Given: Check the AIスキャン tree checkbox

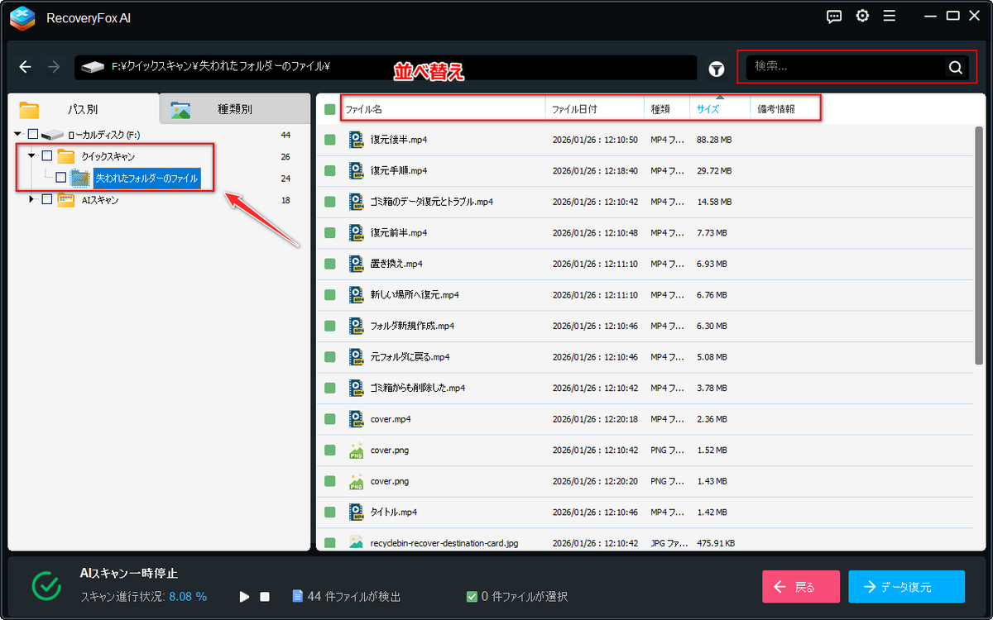Looking at the screenshot, I should [x=47, y=199].
